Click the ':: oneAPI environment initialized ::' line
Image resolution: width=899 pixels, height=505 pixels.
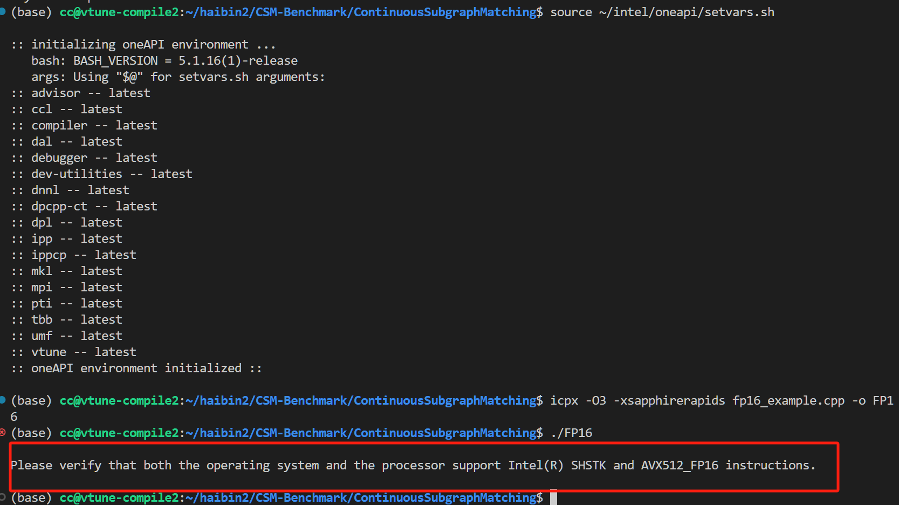pos(136,368)
